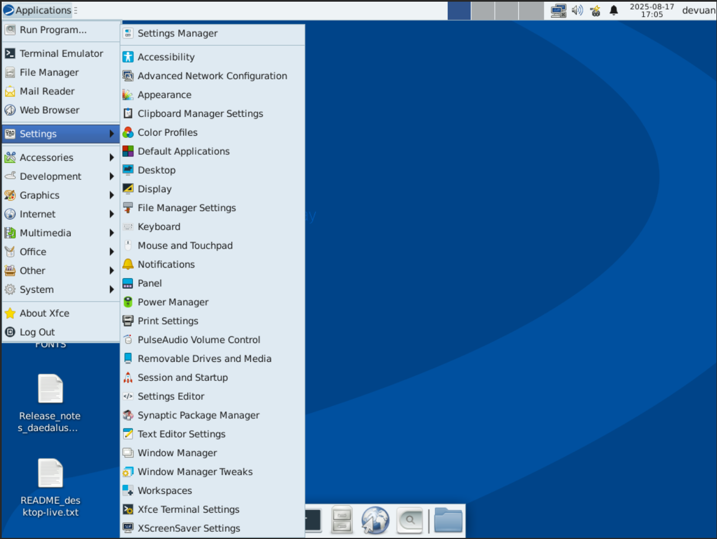Expand the Other submenu
The height and width of the screenshot is (539, 717).
(61, 271)
